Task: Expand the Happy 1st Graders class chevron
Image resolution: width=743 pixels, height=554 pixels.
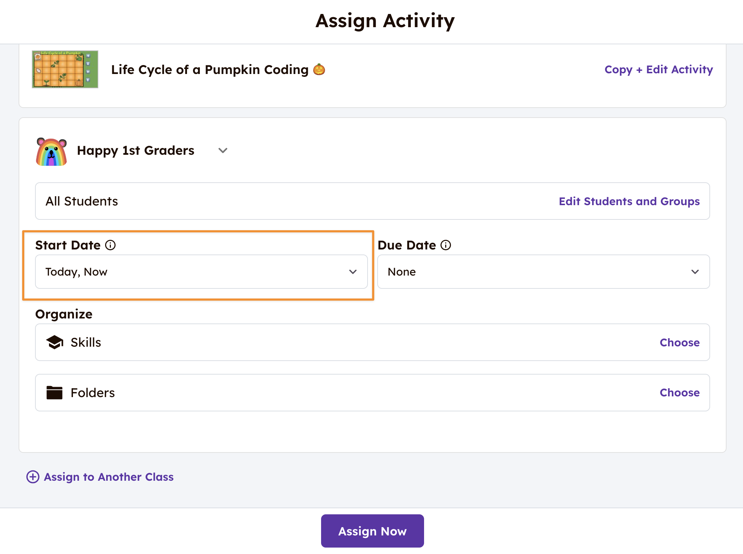Action: [x=223, y=150]
